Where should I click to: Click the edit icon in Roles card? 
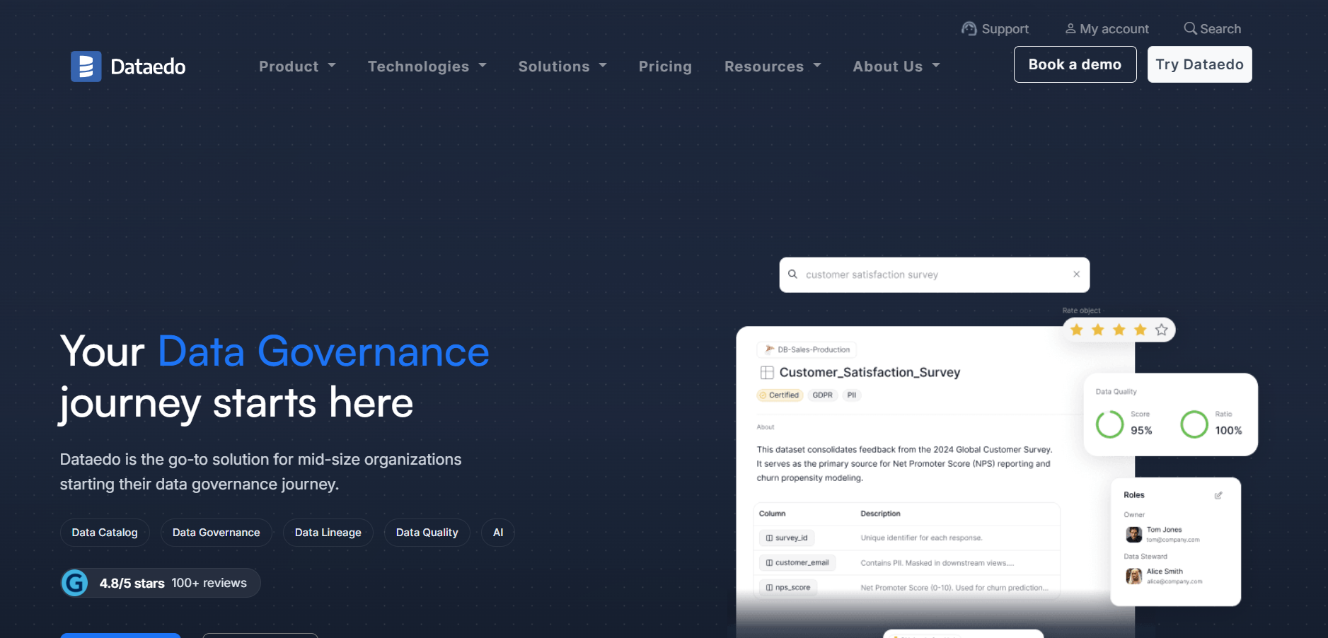pyautogui.click(x=1218, y=495)
